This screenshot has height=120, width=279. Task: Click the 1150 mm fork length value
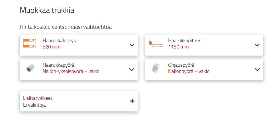178,47
